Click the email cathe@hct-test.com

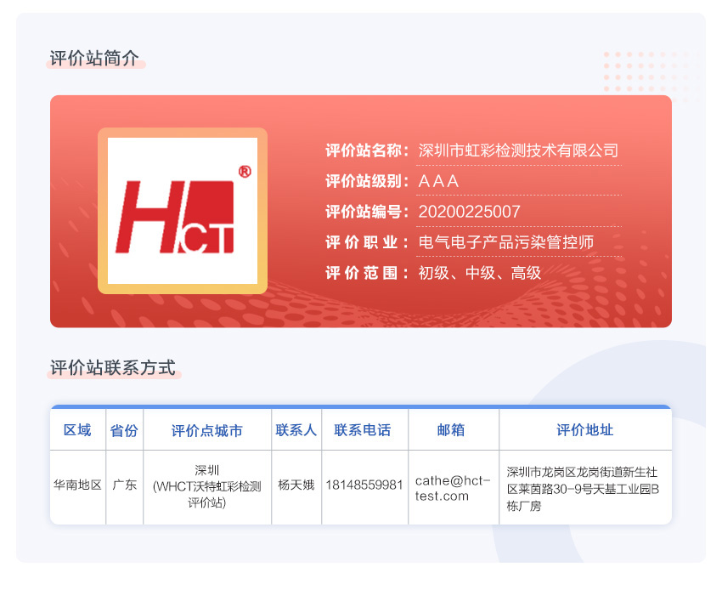point(452,488)
